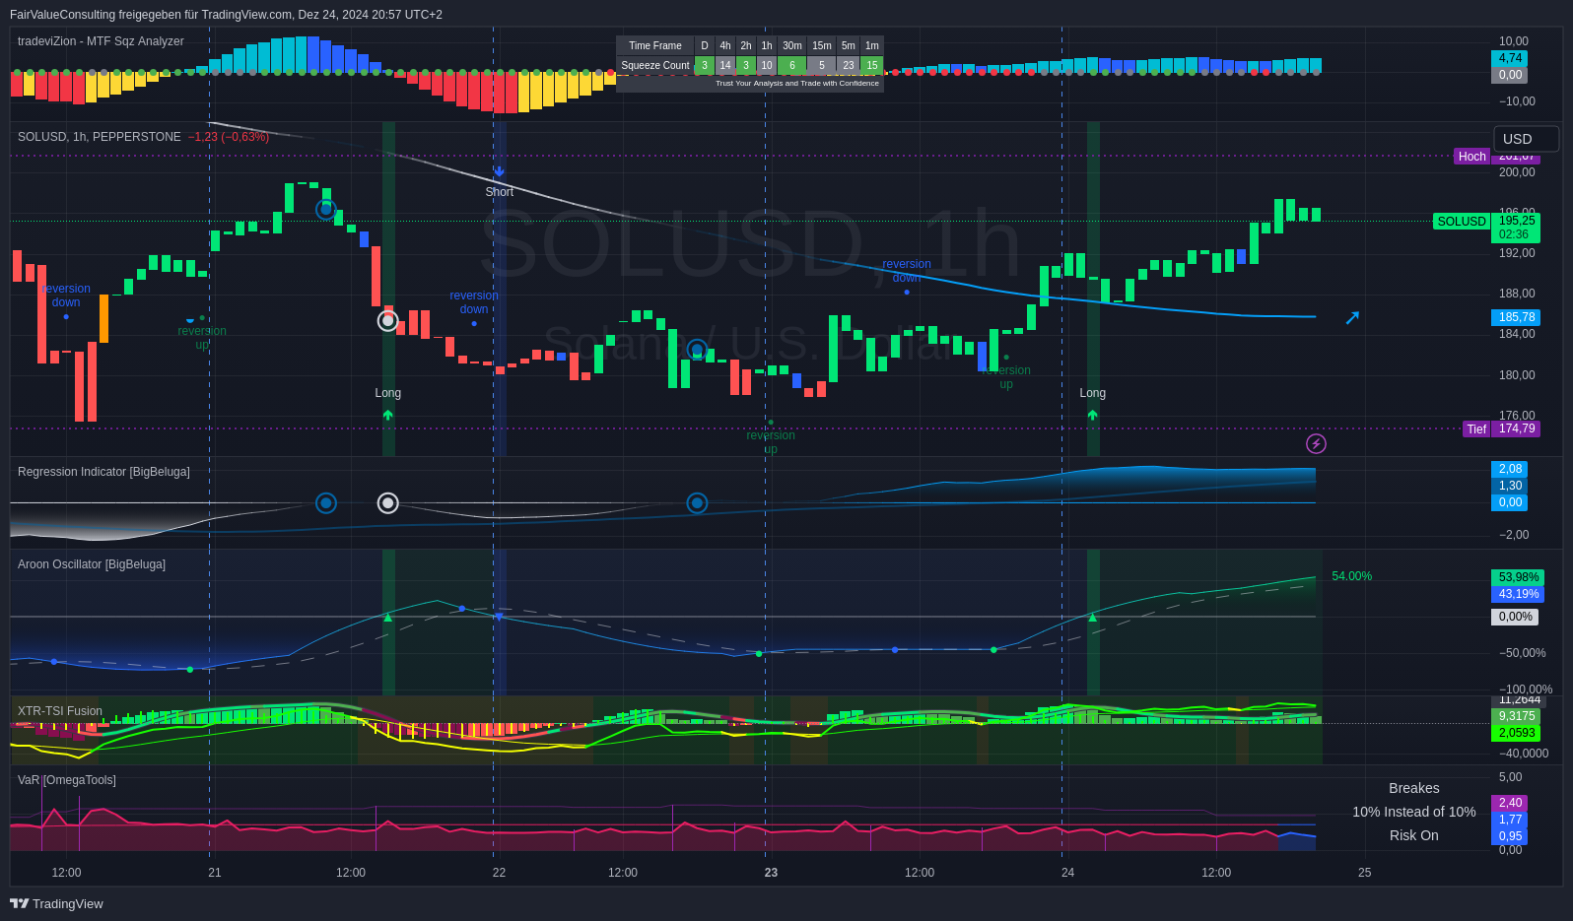Click the white circle marker in the Regression Indicator pane
Screen dimensions: 1573x921
click(x=388, y=503)
